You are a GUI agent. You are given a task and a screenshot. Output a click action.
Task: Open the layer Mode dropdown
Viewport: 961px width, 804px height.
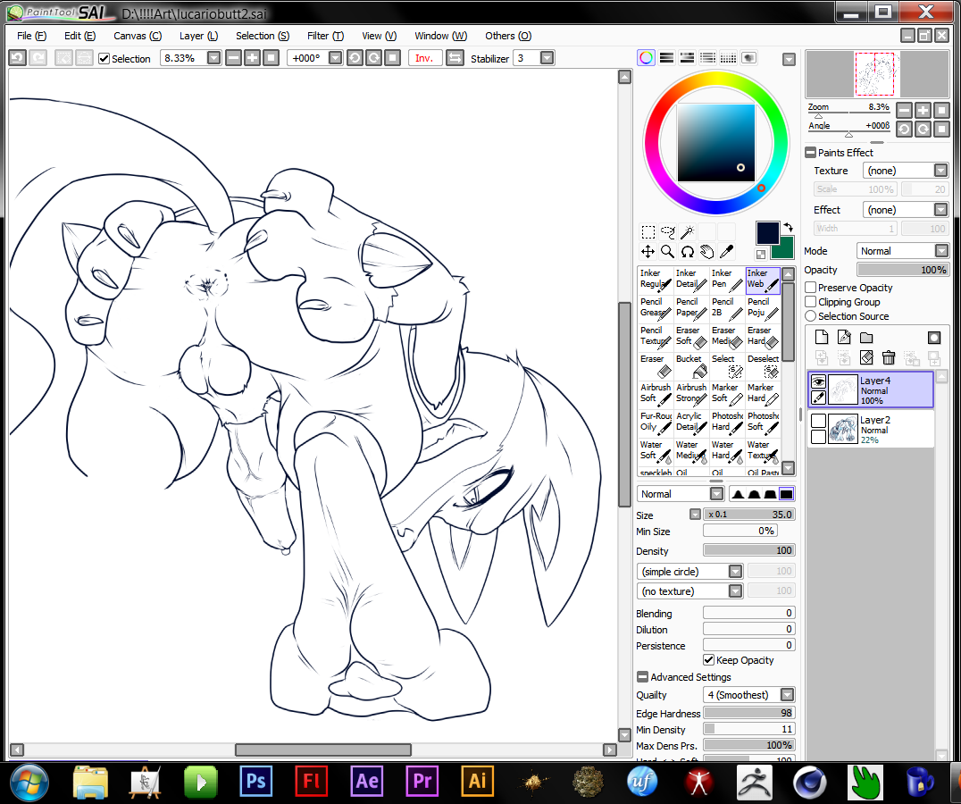click(941, 251)
